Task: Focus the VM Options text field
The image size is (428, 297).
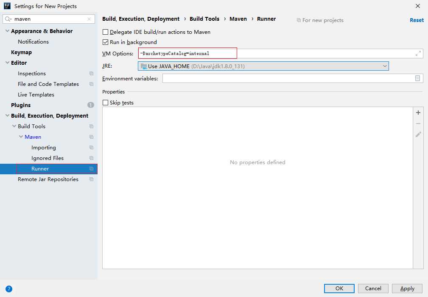Action: pos(280,53)
